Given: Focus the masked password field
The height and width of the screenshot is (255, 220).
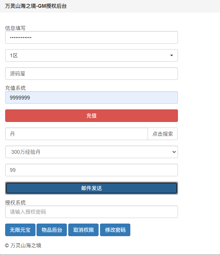Looking at the screenshot, I should click(92, 37).
